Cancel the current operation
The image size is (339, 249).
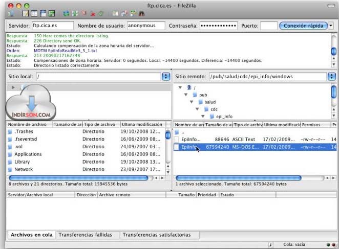[x=83, y=14]
